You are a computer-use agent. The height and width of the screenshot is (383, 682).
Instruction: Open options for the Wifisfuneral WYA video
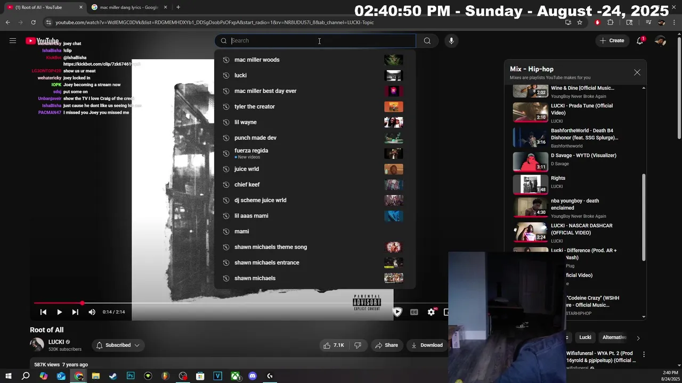644,354
